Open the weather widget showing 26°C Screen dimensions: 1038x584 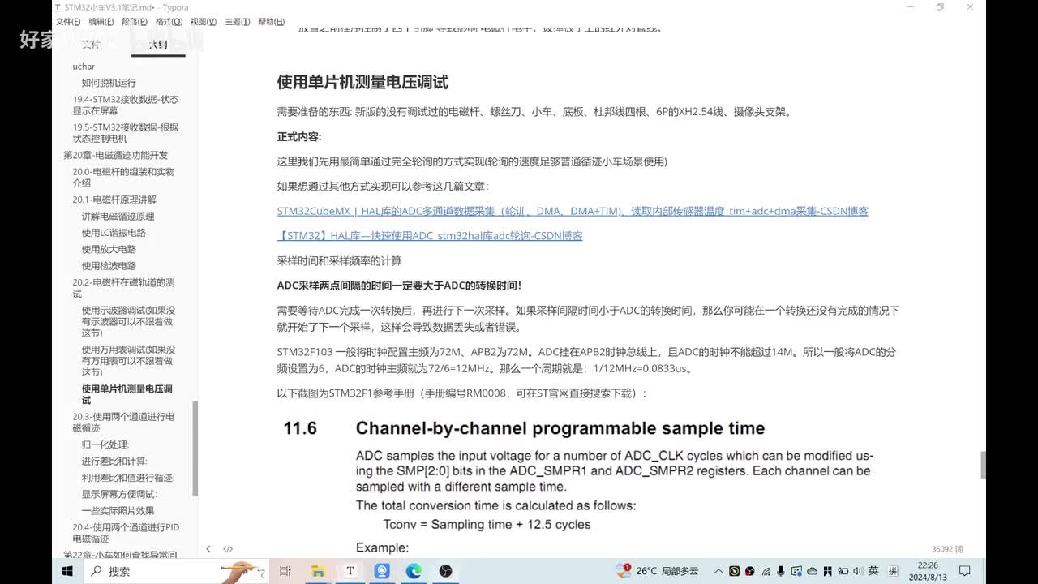[658, 571]
